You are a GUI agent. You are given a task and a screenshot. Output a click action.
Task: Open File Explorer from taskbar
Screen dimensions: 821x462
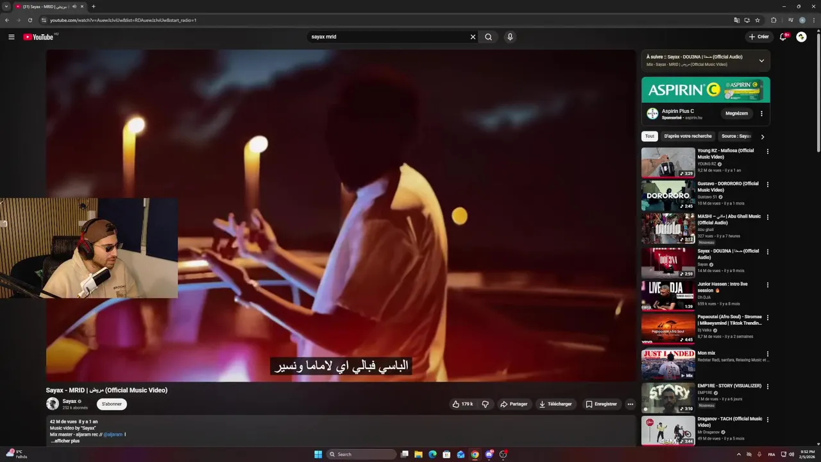(418, 454)
